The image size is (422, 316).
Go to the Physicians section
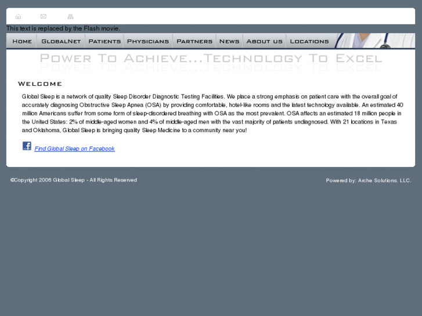148,41
